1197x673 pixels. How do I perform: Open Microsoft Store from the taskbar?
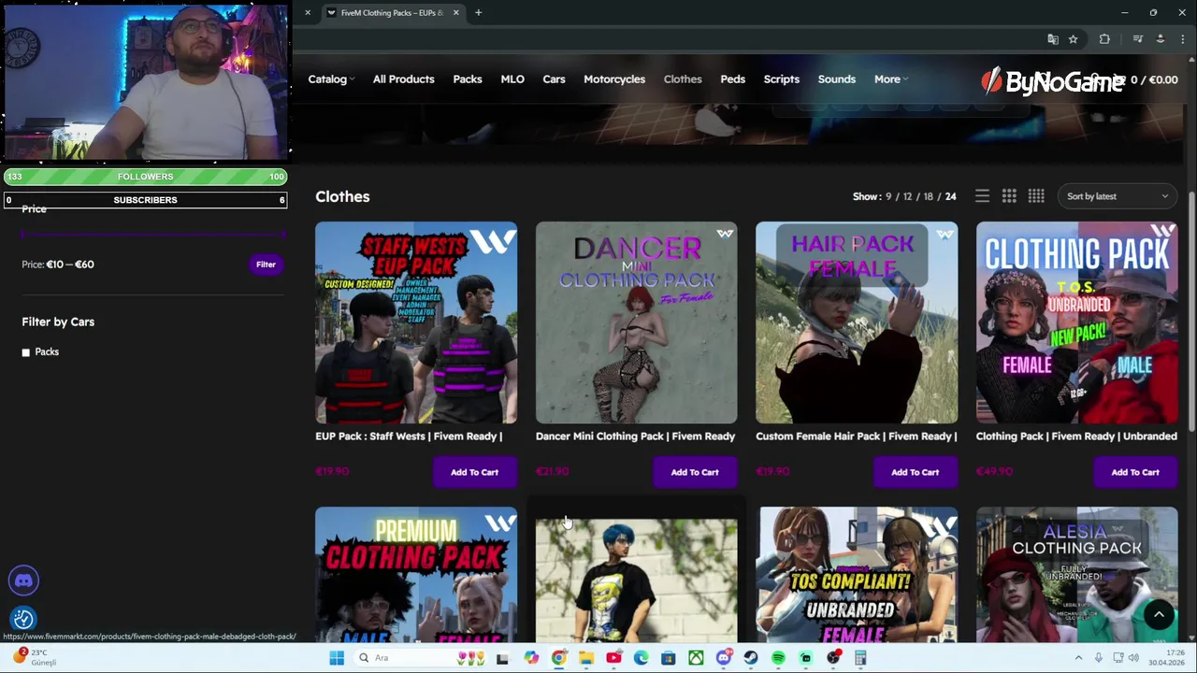pos(668,658)
